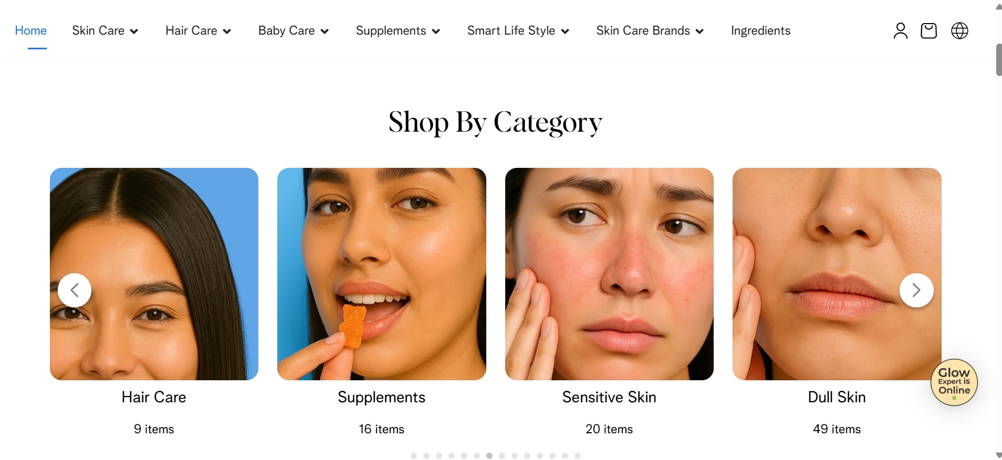
Task: Go to the Home tab
Action: [x=30, y=31]
